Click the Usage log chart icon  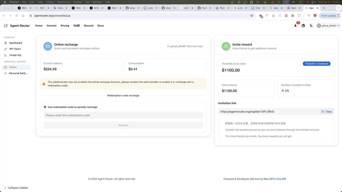click(x=6, y=55)
